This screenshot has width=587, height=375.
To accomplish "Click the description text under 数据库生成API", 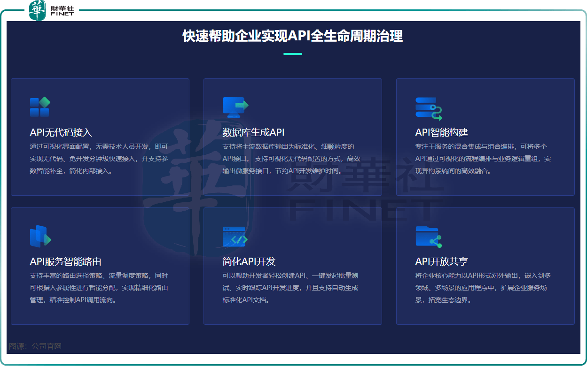I will coord(291,159).
